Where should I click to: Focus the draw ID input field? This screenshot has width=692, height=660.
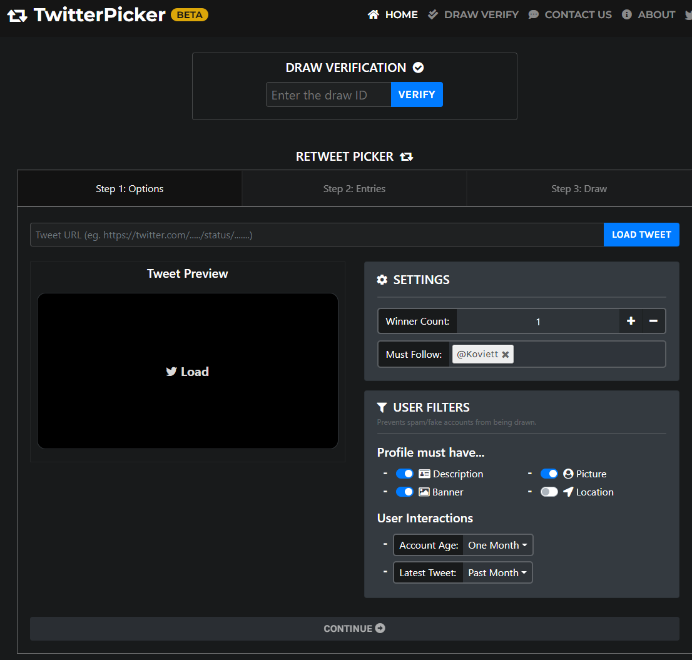328,94
